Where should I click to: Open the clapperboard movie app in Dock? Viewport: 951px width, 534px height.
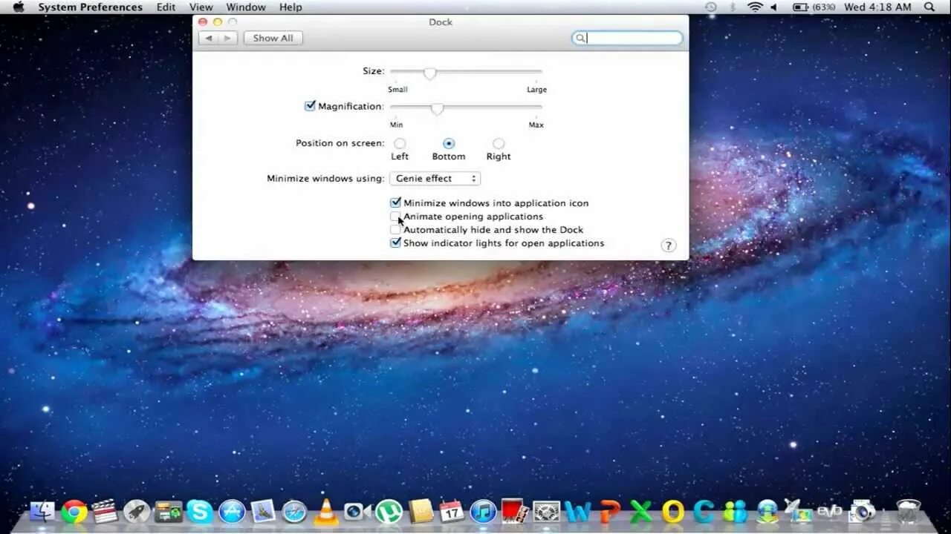[106, 512]
